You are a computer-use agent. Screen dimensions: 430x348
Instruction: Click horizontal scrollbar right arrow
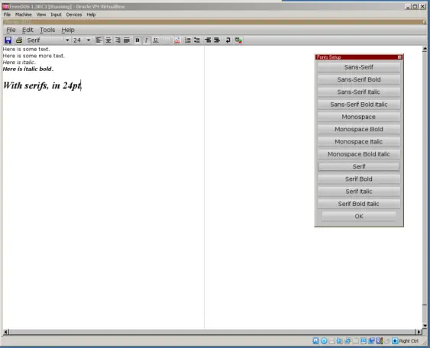(x=419, y=332)
